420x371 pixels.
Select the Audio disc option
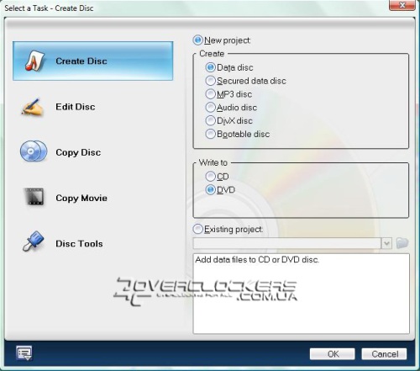pyautogui.click(x=210, y=107)
